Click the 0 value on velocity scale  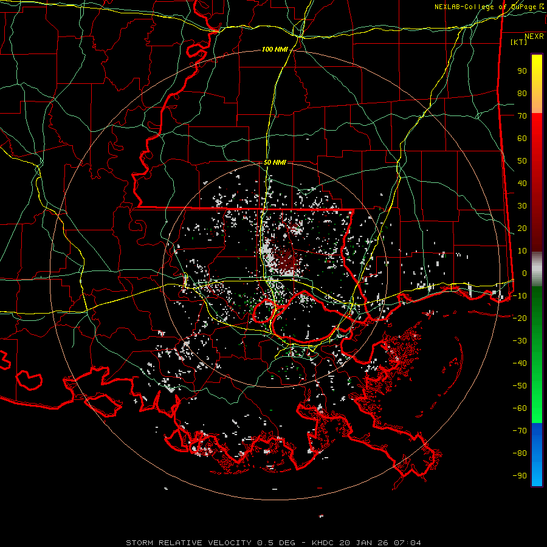525,273
